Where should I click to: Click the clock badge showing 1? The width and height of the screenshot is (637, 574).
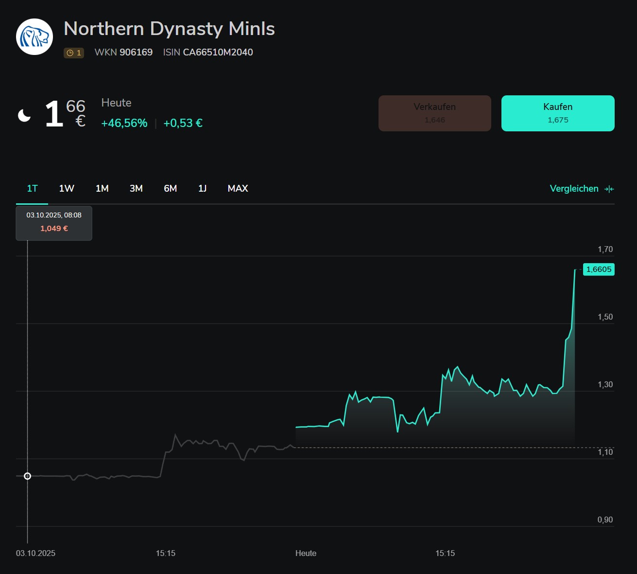(x=74, y=53)
